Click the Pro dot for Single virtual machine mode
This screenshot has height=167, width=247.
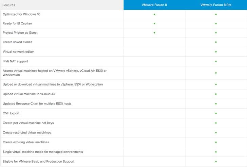coord(216,152)
